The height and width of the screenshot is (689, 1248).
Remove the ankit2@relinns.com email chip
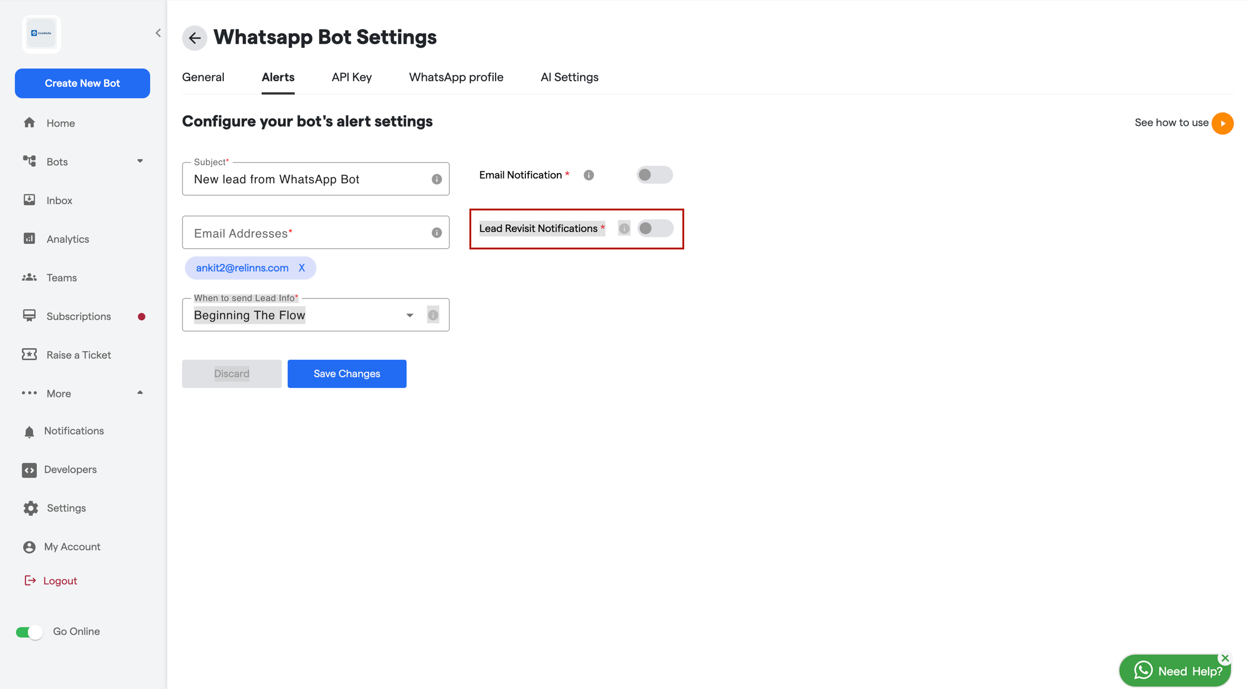click(x=302, y=268)
